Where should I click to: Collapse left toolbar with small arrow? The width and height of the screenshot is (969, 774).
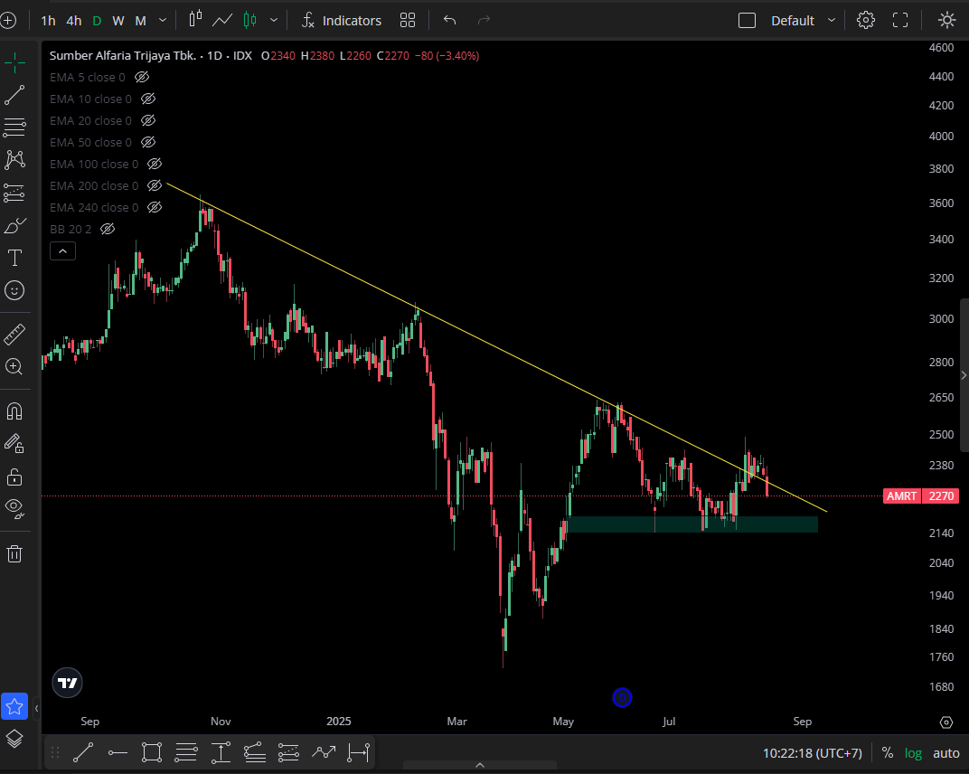coord(36,709)
